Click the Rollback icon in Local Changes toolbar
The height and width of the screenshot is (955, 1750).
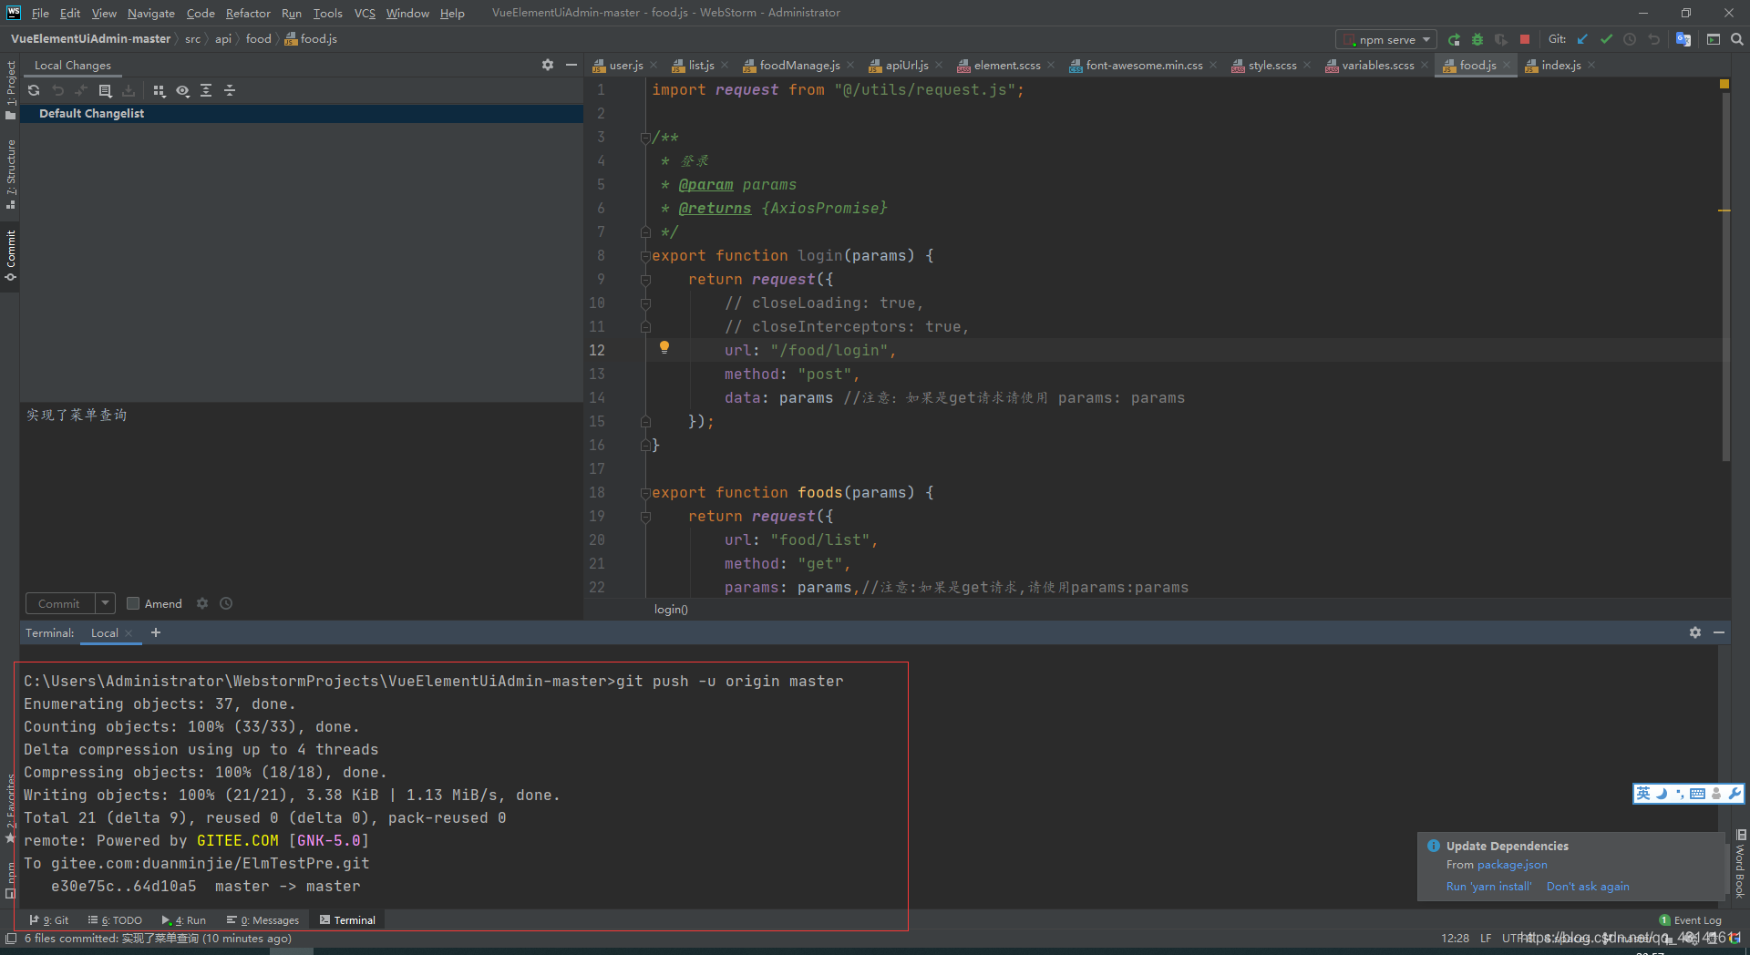click(x=57, y=90)
